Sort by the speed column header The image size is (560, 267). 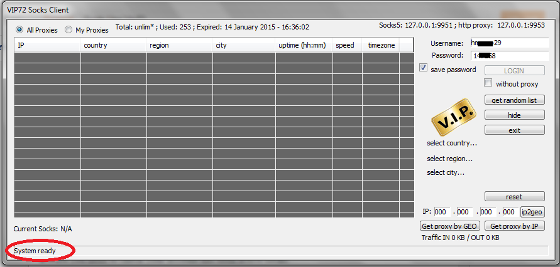click(x=348, y=45)
